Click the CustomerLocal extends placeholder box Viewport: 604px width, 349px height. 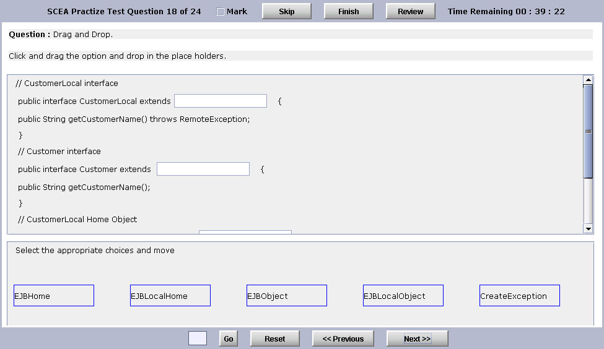point(221,101)
